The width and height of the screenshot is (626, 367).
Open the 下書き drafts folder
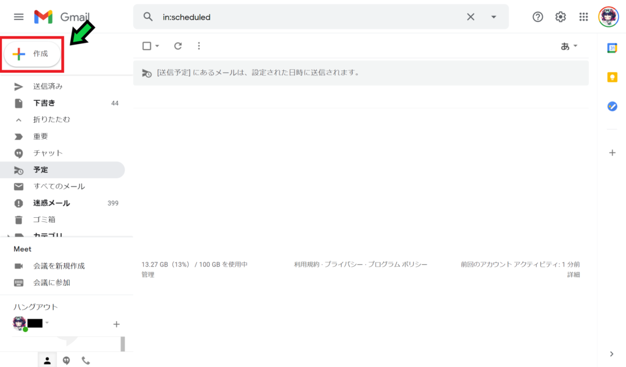pyautogui.click(x=44, y=103)
